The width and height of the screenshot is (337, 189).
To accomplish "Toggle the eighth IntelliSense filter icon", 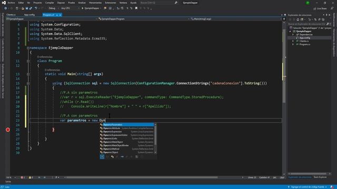I will (137, 156).
